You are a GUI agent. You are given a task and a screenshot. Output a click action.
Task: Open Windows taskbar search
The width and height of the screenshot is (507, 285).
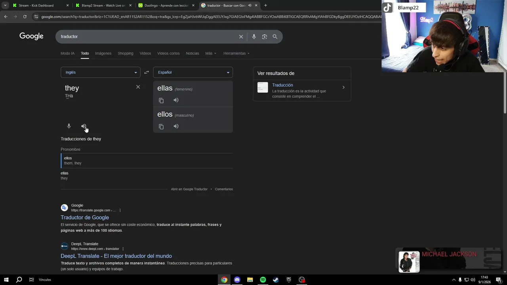[x=19, y=279]
